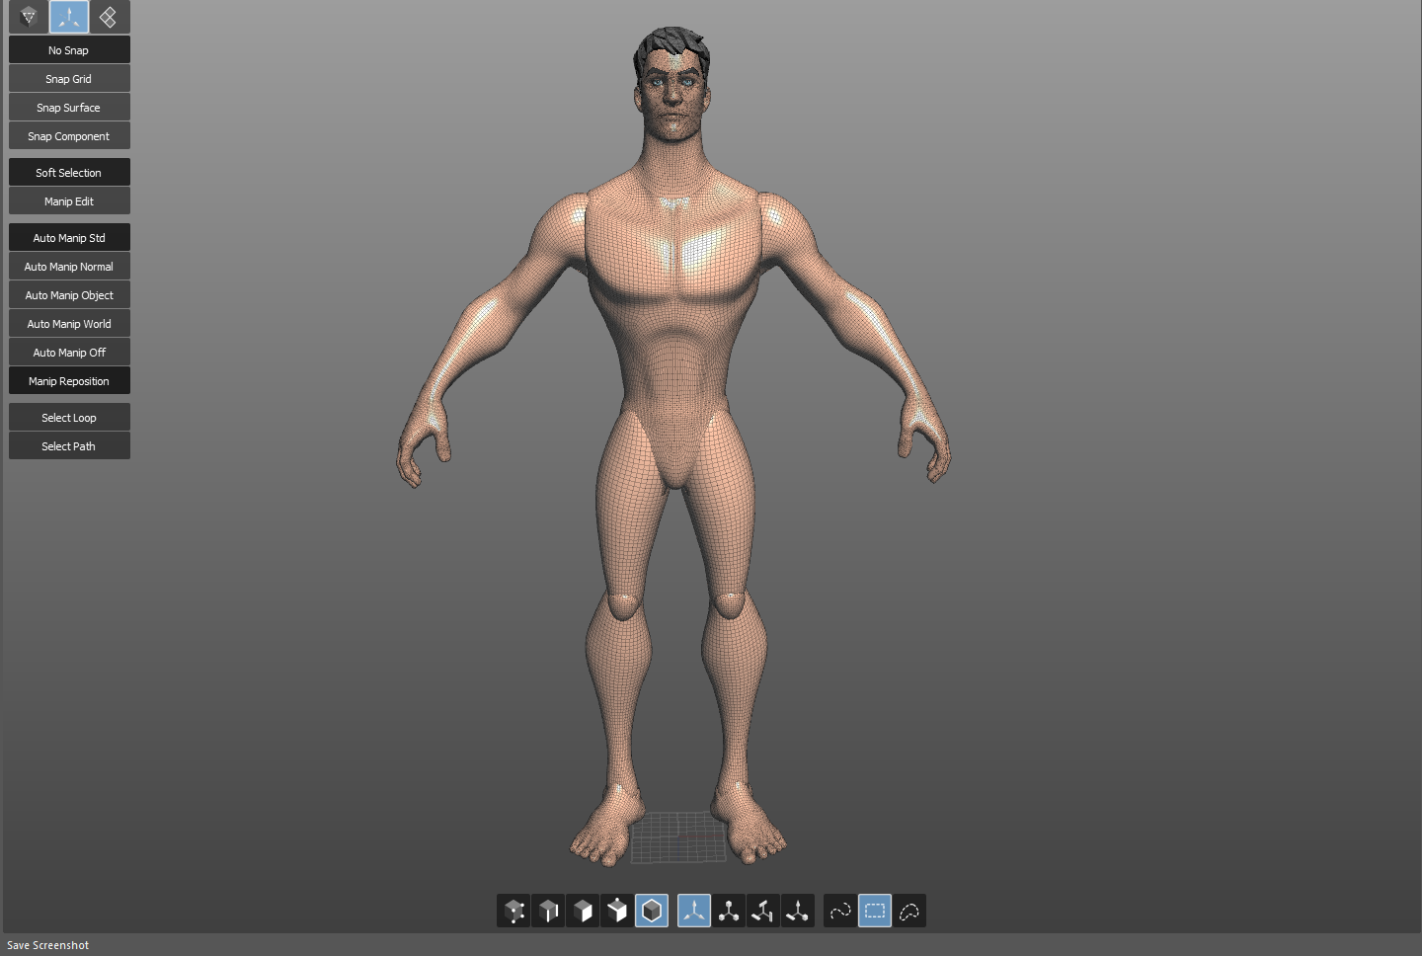Set Auto Manip Std mode
Screen dimensions: 1422x956
click(x=69, y=238)
